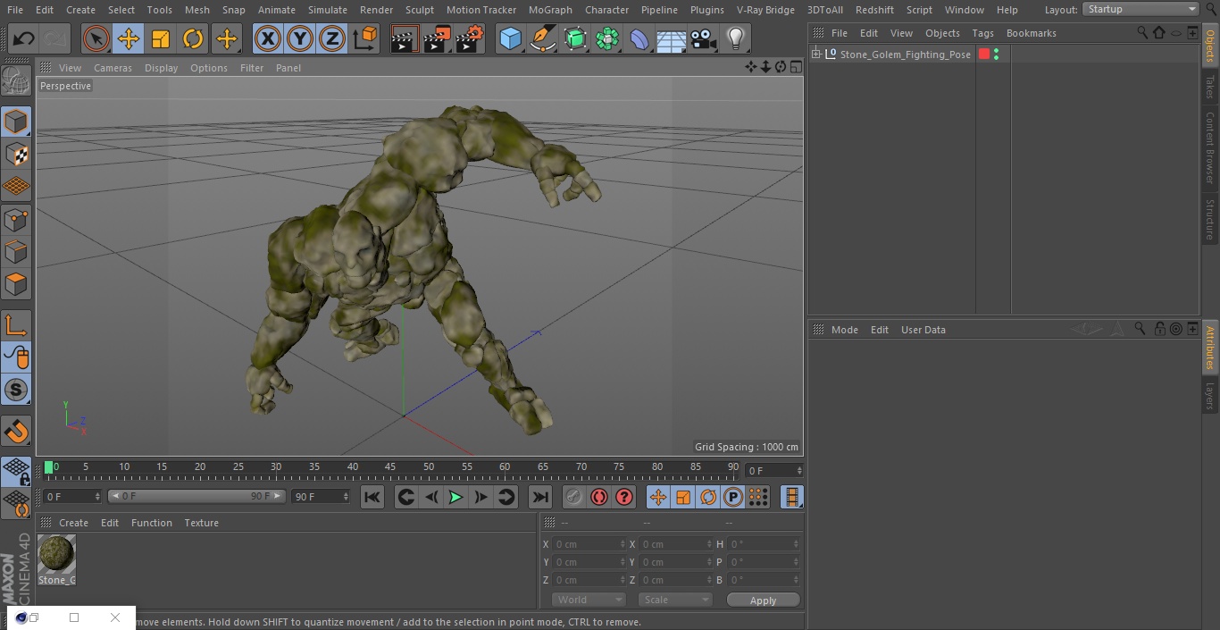Open viewport Cameras menu
This screenshot has height=630, width=1220.
(x=113, y=68)
